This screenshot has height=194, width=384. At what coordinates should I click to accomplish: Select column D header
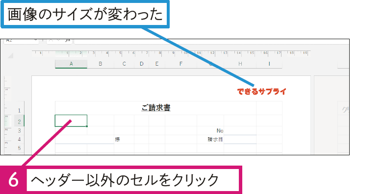click(142, 64)
